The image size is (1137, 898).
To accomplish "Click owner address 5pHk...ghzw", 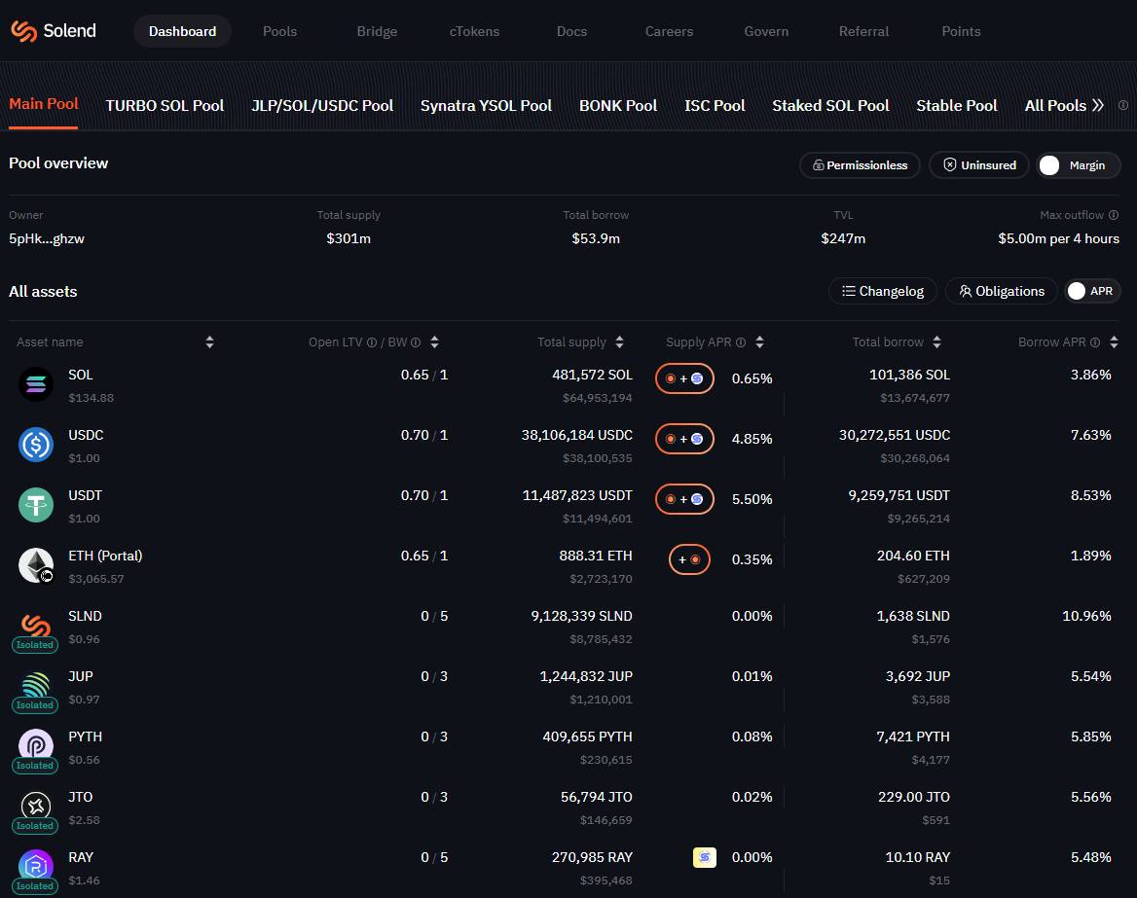I will (47, 238).
